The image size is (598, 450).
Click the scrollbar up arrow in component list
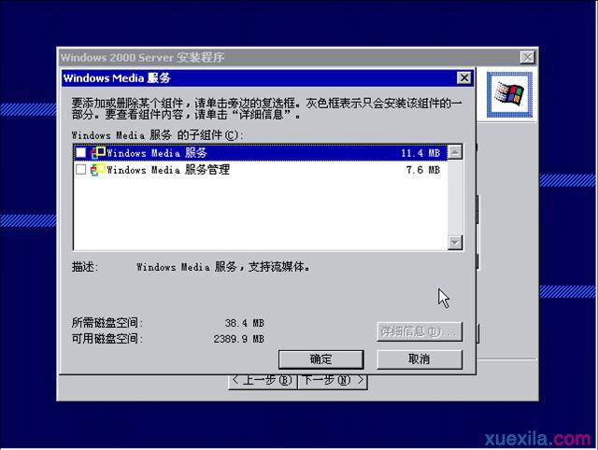coord(455,152)
